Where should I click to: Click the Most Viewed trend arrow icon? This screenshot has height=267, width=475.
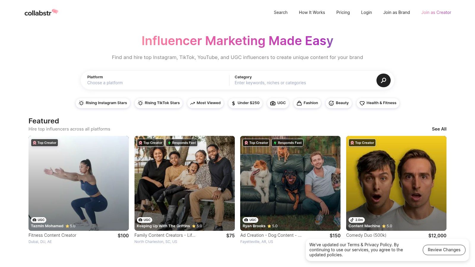192,103
